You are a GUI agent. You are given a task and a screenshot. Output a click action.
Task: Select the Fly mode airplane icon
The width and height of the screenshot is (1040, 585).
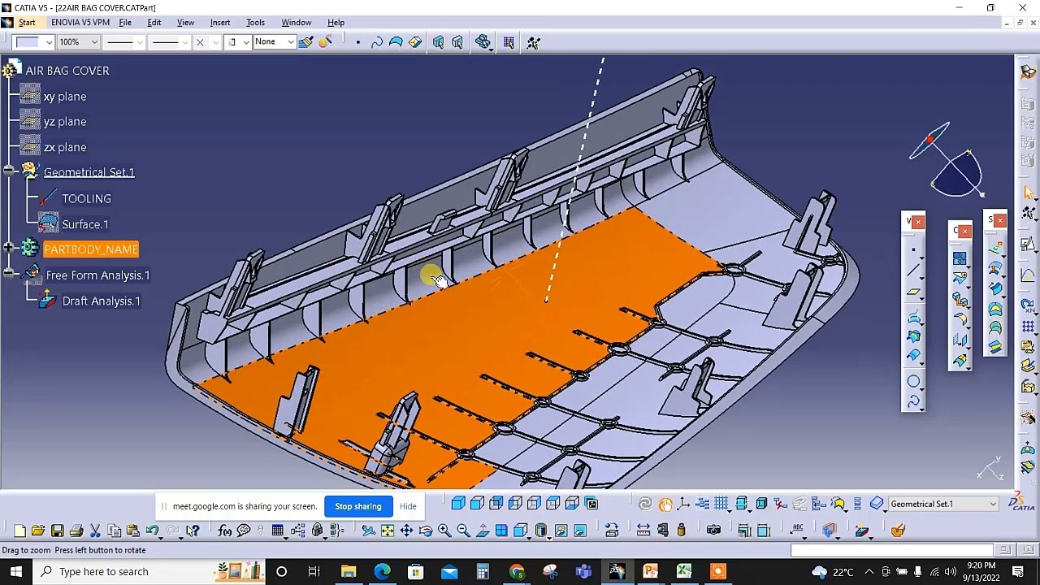coord(368,531)
